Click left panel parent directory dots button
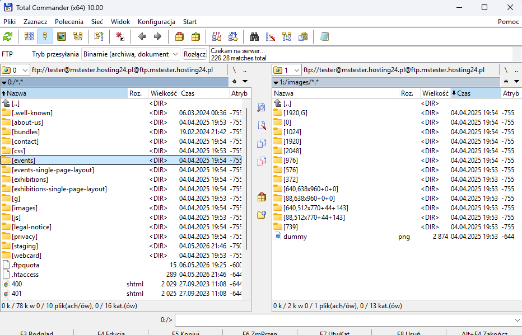The height and width of the screenshot is (335, 522). coord(245,70)
